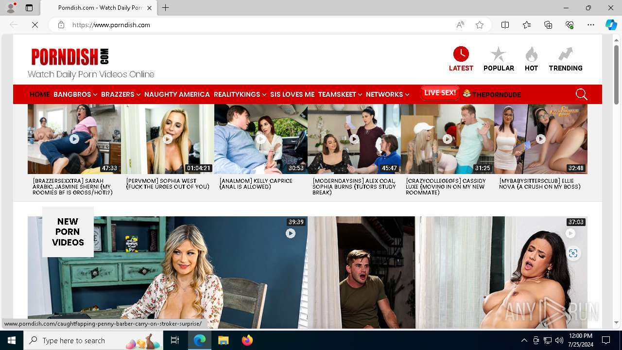Image resolution: width=622 pixels, height=350 pixels.
Task: Launch Firefox from taskbar
Action: pyautogui.click(x=247, y=340)
